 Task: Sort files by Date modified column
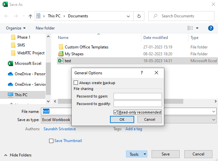coord(155,38)
